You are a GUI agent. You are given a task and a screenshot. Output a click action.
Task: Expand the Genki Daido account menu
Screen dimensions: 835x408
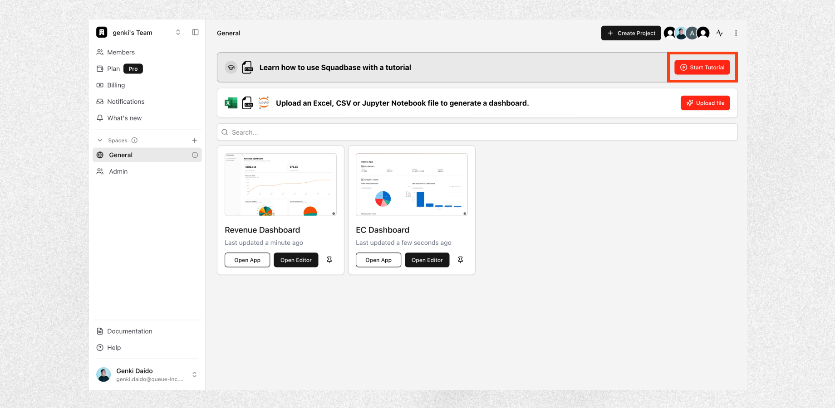coord(195,374)
